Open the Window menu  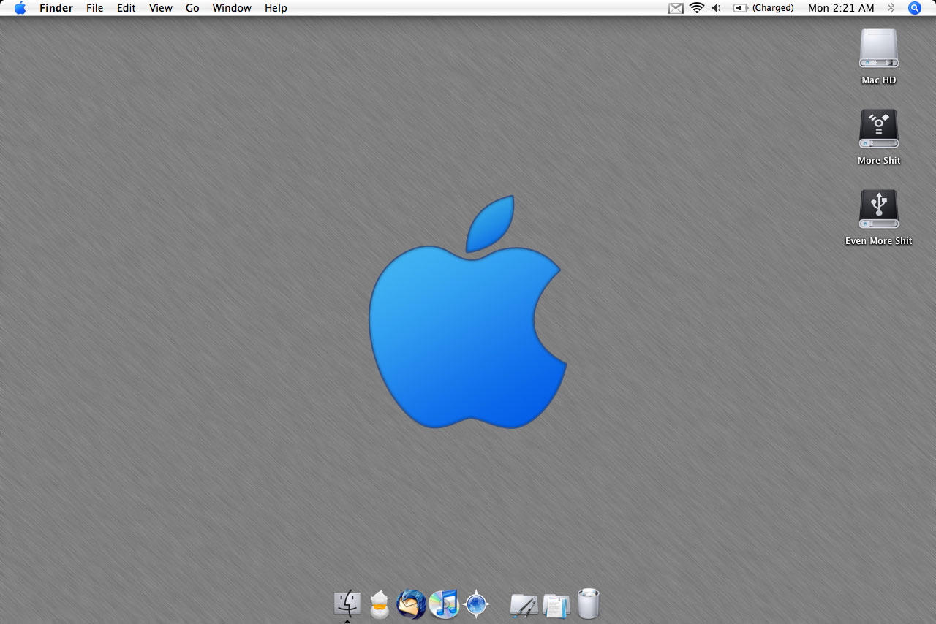click(x=232, y=8)
